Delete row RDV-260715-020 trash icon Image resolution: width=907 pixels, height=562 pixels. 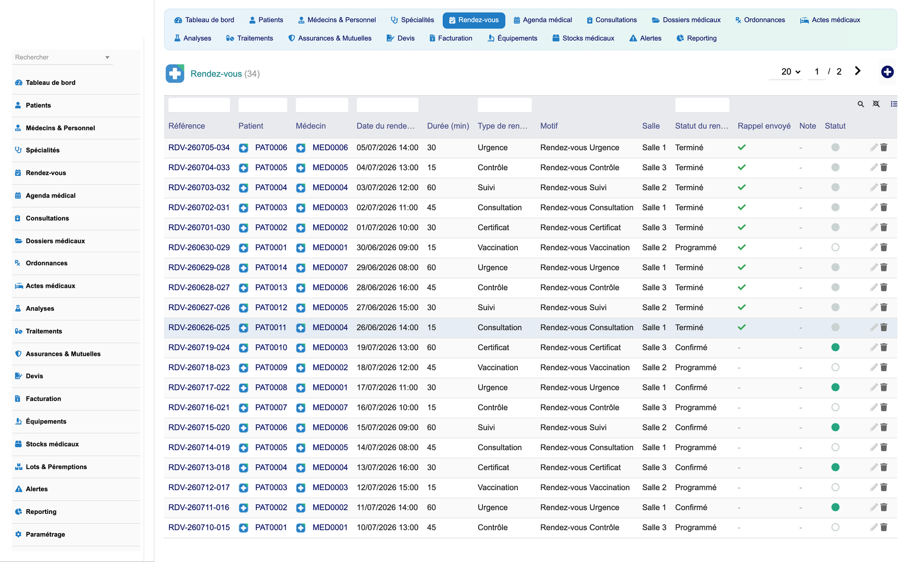(884, 428)
